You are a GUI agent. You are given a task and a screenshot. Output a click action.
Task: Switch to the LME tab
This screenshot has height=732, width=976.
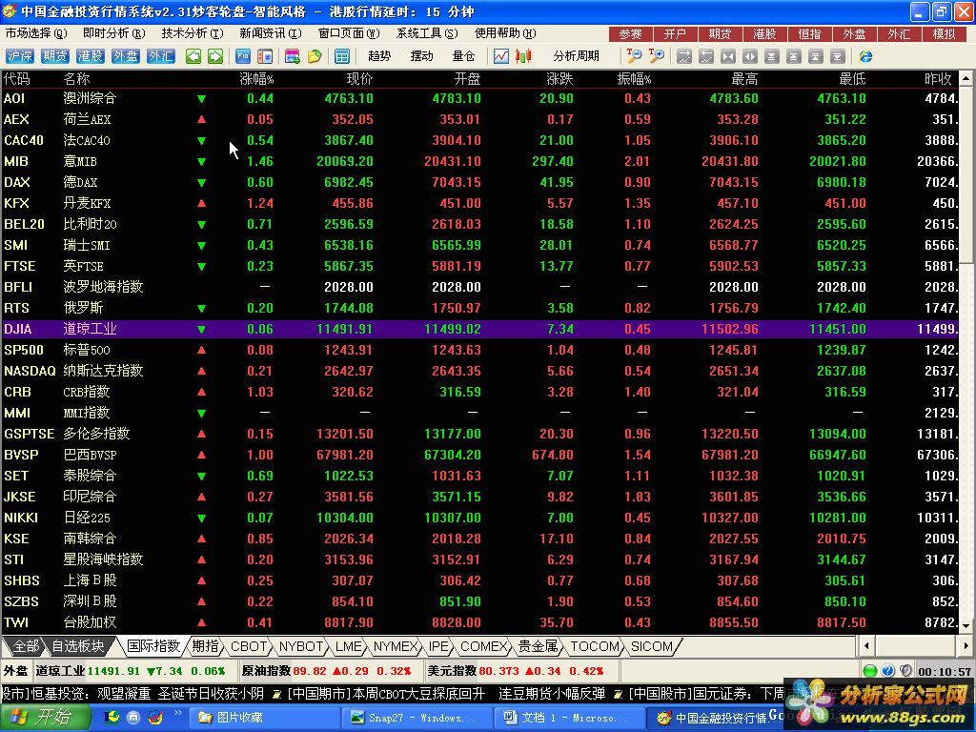(349, 646)
